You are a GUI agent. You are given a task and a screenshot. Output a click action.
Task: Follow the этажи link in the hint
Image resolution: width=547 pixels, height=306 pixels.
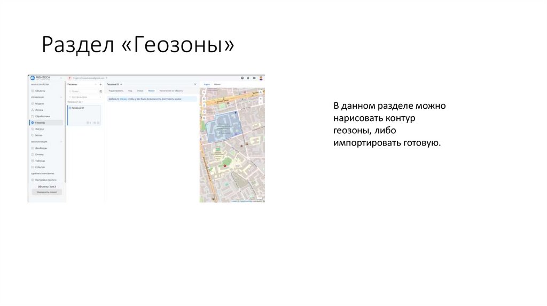[x=123, y=99]
